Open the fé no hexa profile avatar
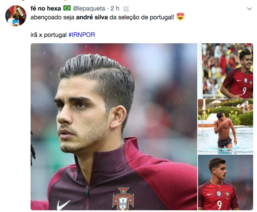Screen dimensions: 257x212 point(16,15)
